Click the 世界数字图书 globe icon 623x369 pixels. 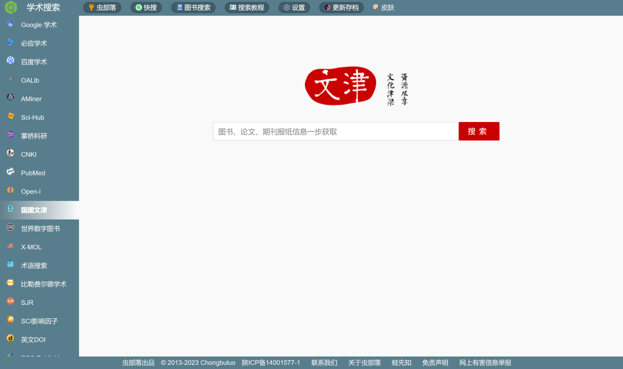(10, 227)
